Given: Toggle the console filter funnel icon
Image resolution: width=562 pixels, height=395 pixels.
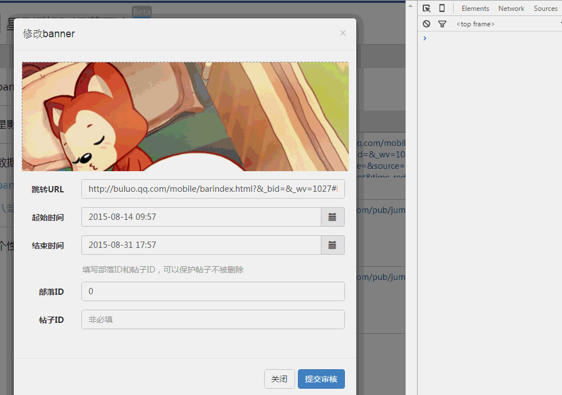Looking at the screenshot, I should tap(442, 24).
